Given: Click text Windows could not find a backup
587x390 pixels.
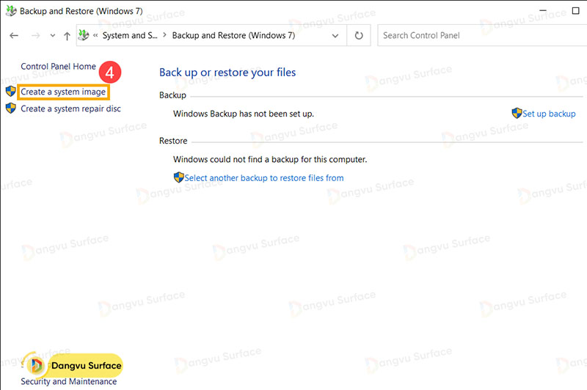Looking at the screenshot, I should tap(270, 160).
